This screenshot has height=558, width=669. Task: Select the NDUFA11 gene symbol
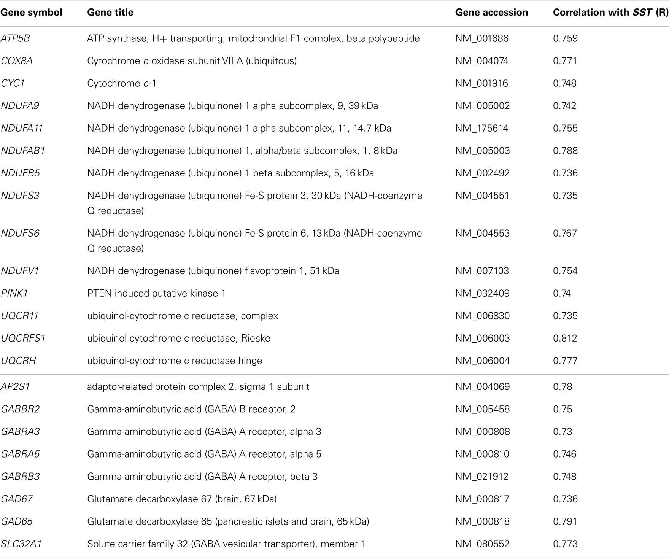point(22,128)
